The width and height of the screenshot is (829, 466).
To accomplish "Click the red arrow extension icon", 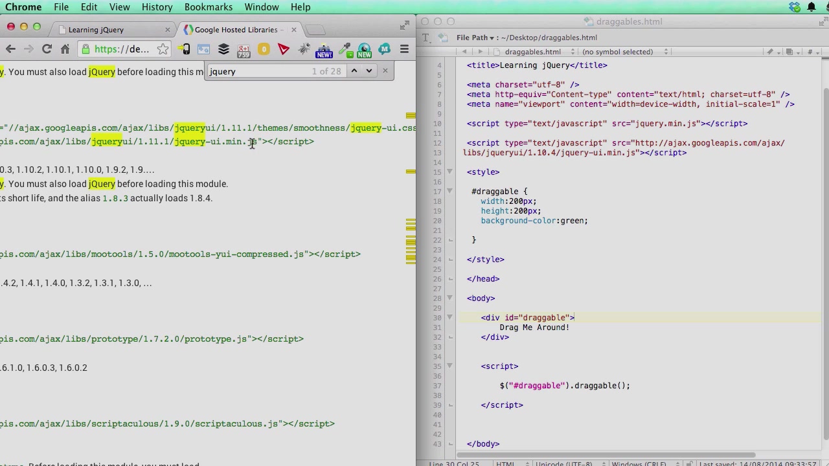I will [x=284, y=49].
